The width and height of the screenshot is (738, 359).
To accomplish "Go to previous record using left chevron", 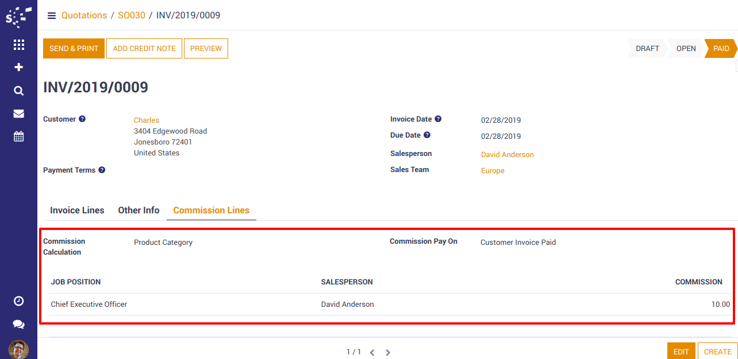I will [x=372, y=353].
